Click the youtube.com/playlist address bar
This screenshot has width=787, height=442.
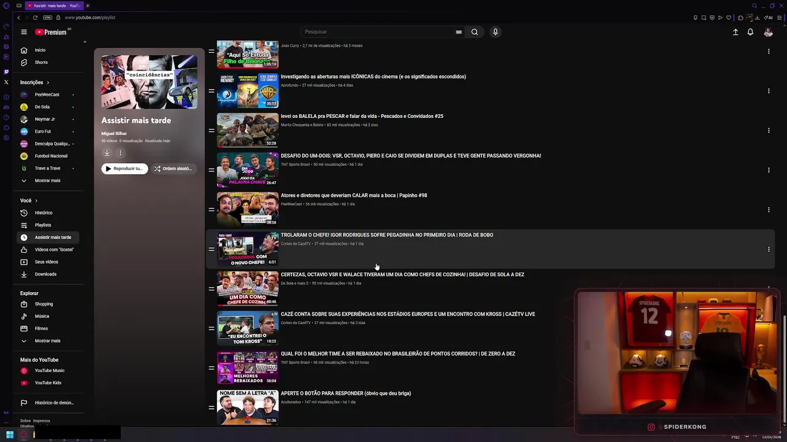tap(90, 17)
